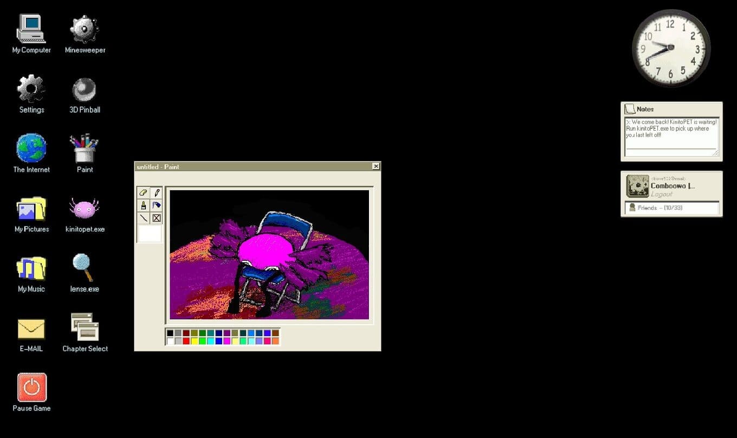Expand the Friends (10/33) list
This screenshot has width=737, height=438.
(672, 208)
